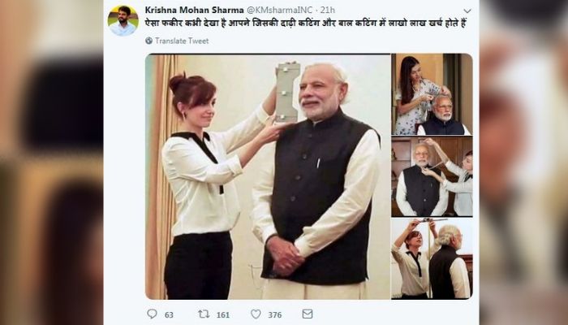The image size is (568, 325).
Task: Click the blurred backdrop left of the tweet
Action: [50, 162]
